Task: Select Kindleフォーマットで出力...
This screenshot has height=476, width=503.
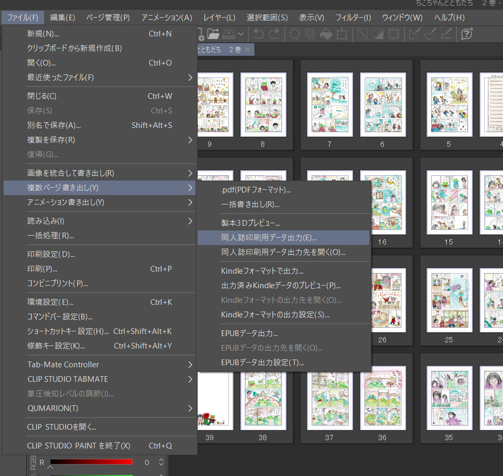Action: pos(283,271)
